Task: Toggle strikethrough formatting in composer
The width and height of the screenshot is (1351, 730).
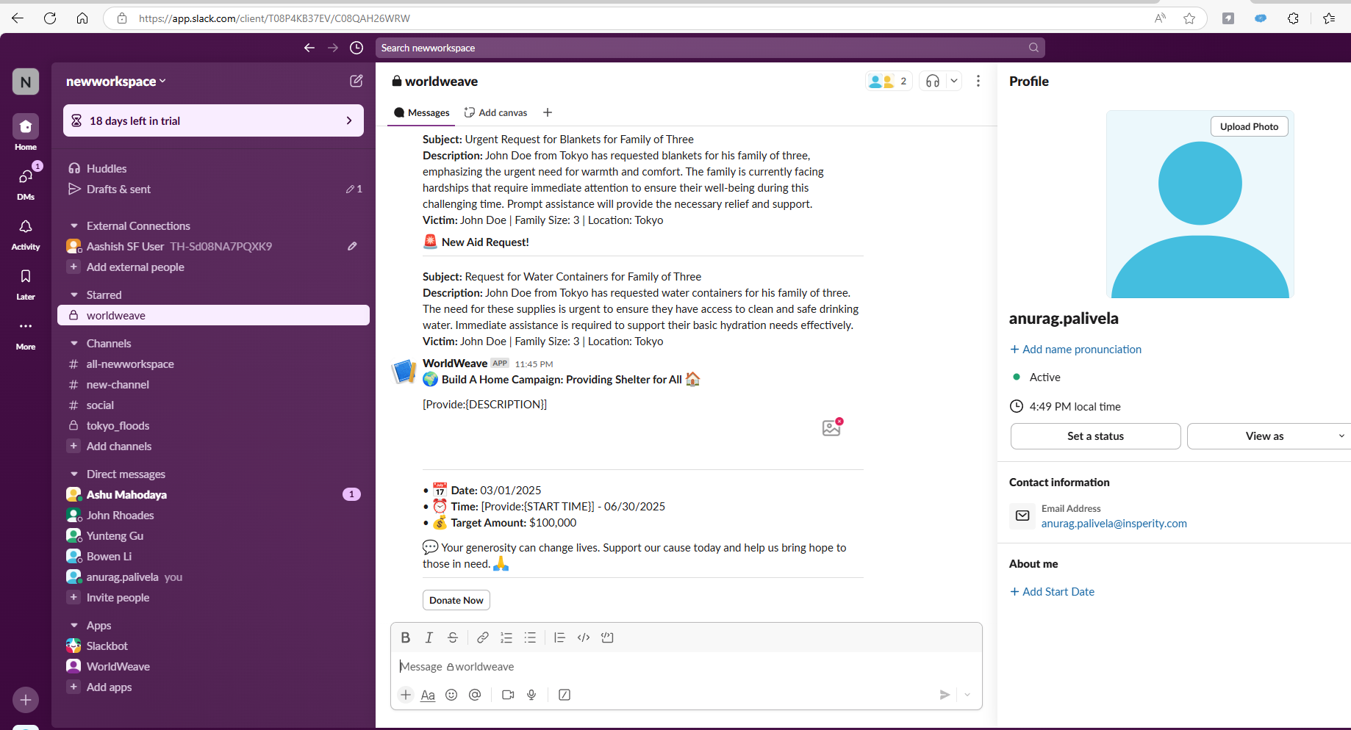Action: point(453,637)
